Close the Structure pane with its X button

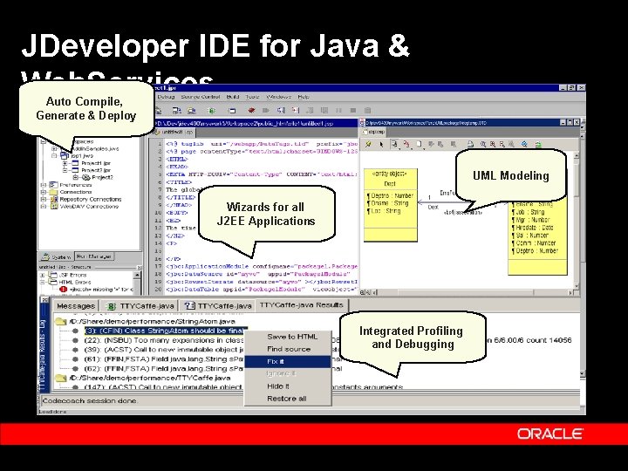pos(139,267)
